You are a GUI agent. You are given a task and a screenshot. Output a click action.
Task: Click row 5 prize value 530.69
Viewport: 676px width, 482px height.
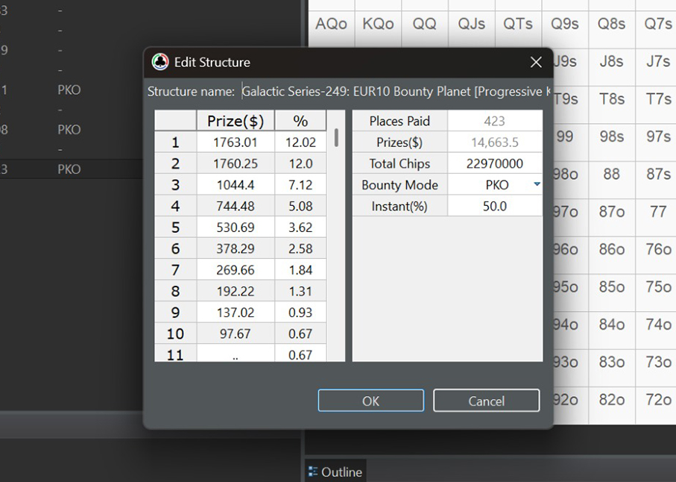235,228
